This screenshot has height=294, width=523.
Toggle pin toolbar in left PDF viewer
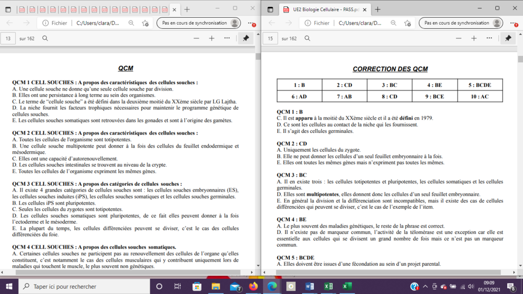click(x=246, y=38)
